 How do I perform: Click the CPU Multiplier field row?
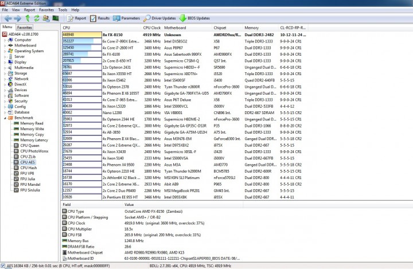click(x=151, y=229)
